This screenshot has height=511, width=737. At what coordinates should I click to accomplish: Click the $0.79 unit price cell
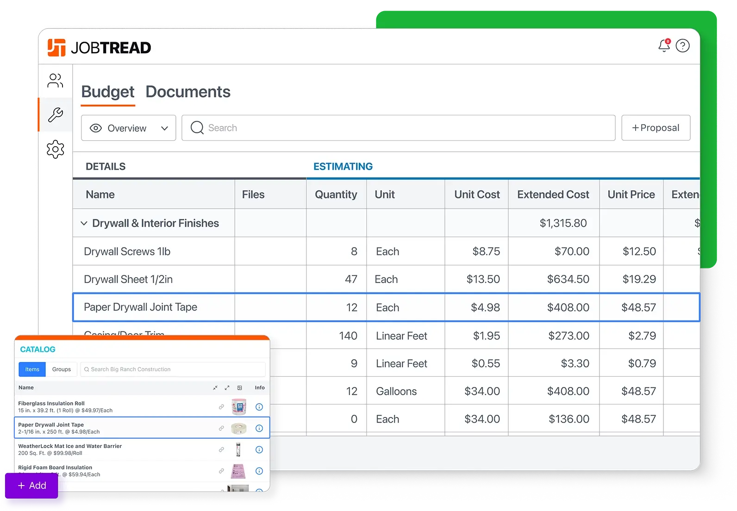pyautogui.click(x=642, y=363)
